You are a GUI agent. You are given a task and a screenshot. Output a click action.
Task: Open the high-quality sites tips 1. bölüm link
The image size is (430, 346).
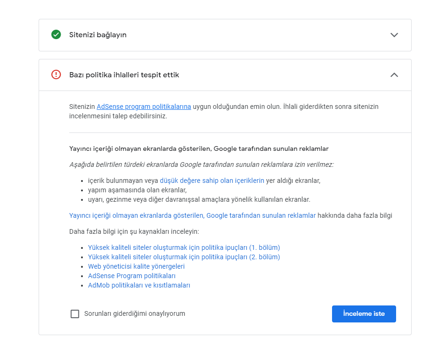coord(184,247)
